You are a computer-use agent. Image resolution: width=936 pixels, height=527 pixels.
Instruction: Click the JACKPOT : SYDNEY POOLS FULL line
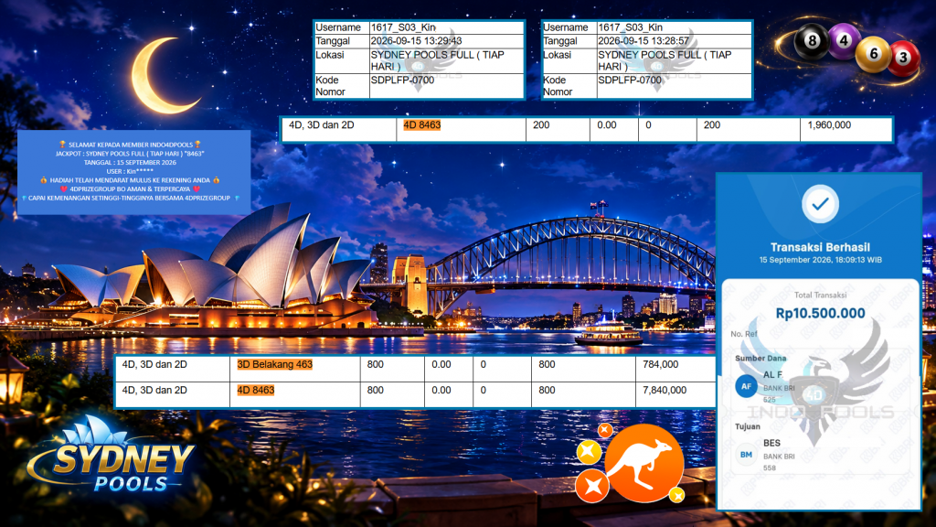point(130,154)
